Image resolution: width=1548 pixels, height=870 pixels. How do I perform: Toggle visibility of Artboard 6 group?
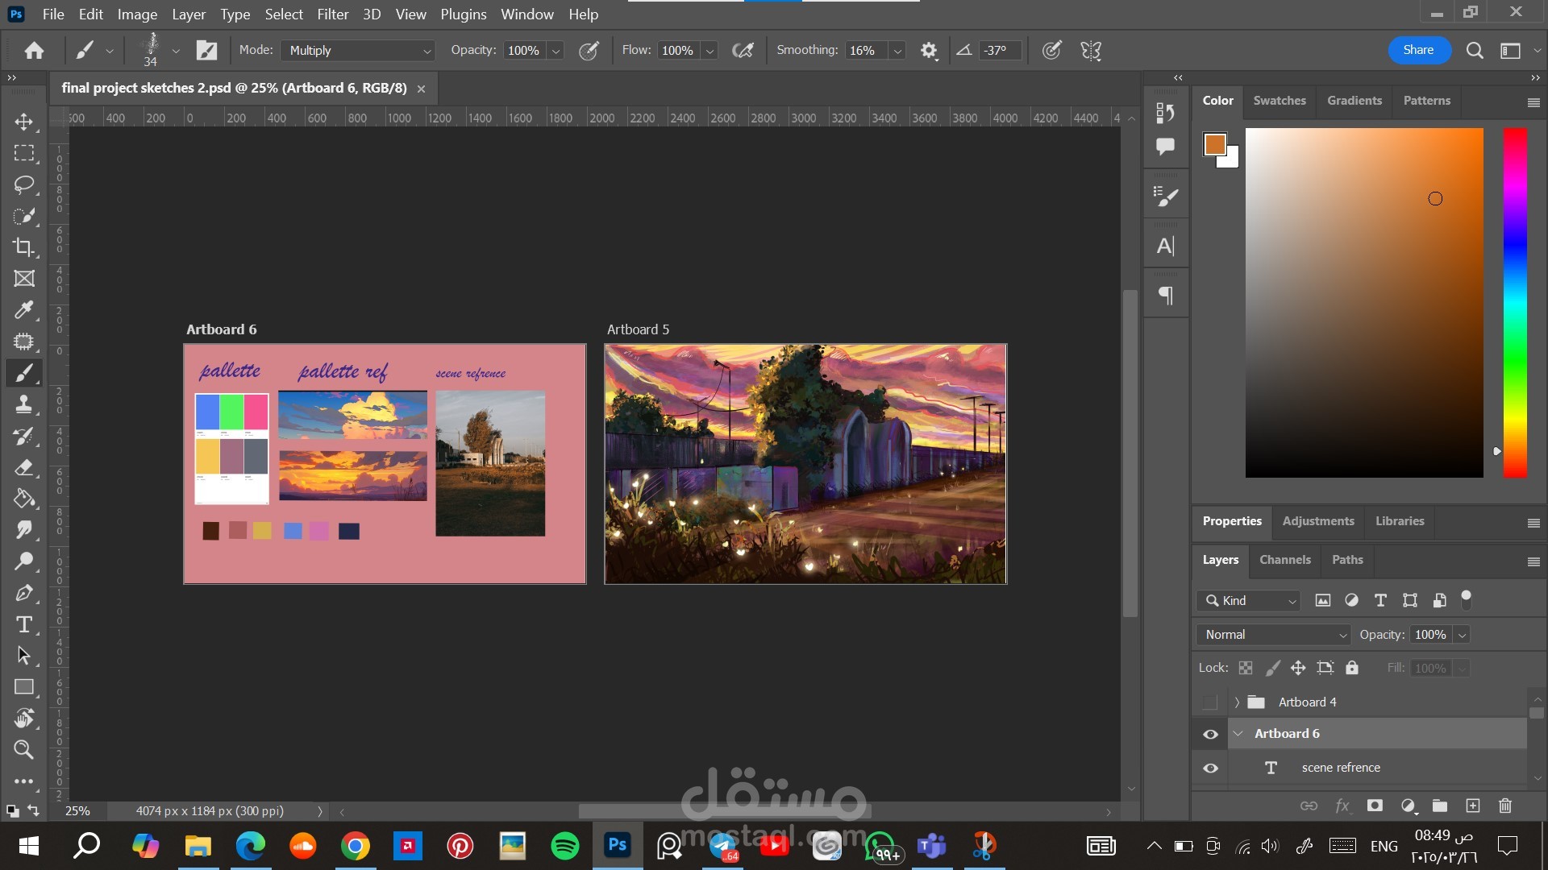(x=1210, y=734)
